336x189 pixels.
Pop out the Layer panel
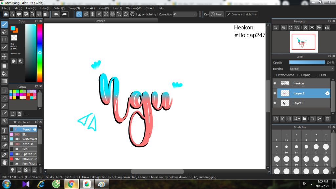coord(329,56)
